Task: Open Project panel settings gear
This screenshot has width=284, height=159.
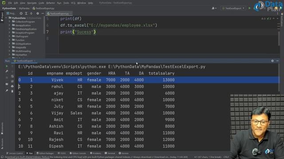Action: tap(38, 13)
